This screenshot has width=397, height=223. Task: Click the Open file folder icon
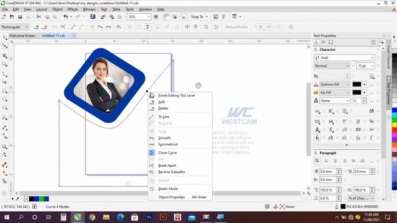click(12, 17)
